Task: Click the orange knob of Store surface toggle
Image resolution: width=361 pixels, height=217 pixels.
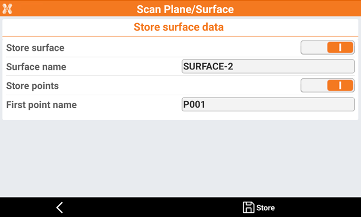Action: (x=340, y=48)
